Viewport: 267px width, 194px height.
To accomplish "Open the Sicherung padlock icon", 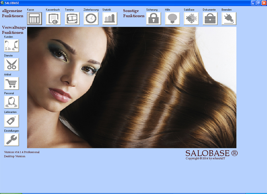I will tap(154, 19).
